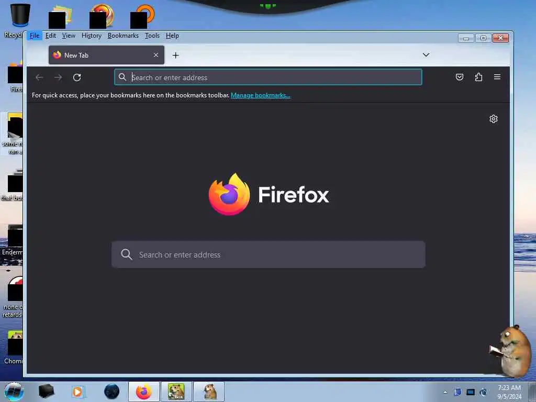Select the New Tab tab

106,55
